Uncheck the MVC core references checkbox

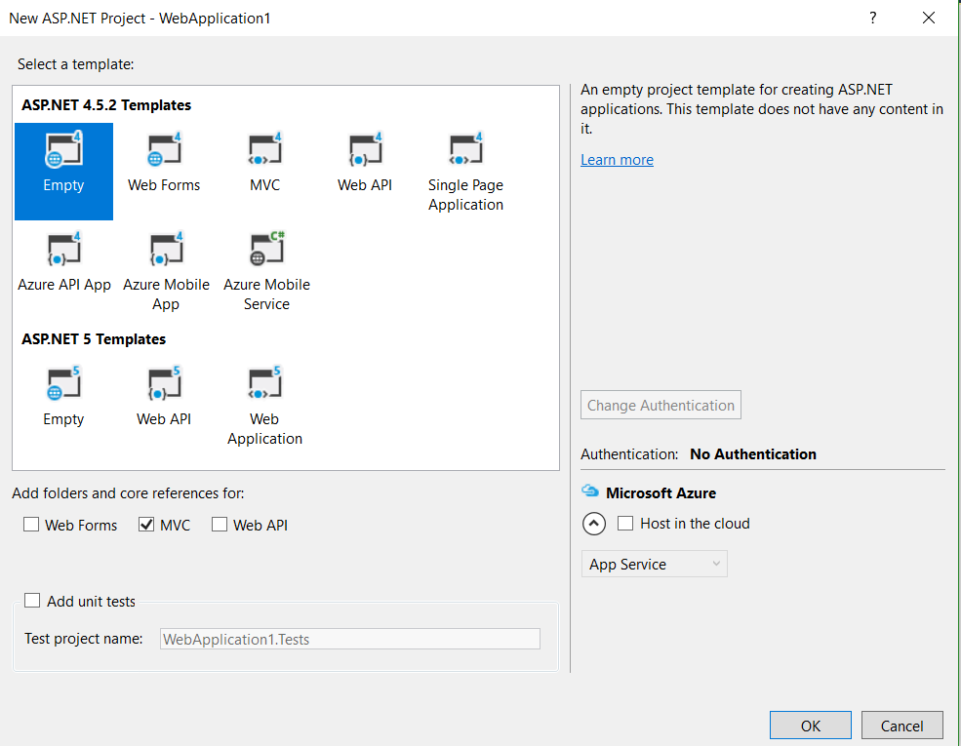click(x=147, y=525)
